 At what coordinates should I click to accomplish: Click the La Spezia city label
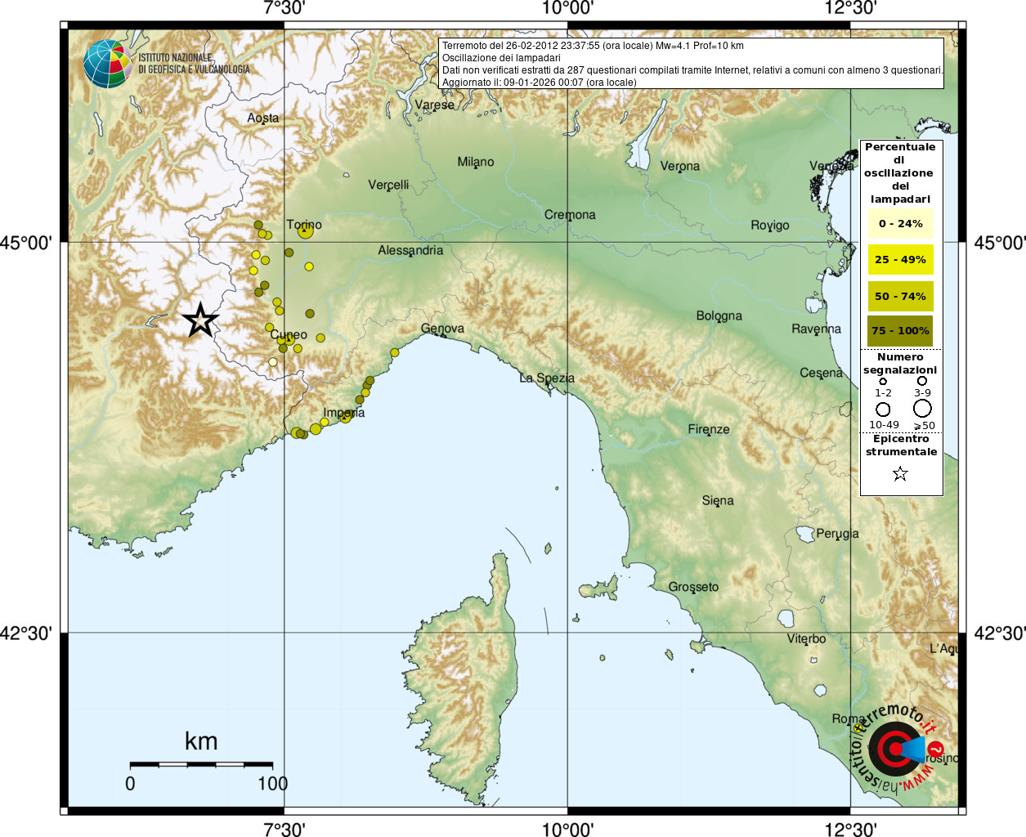[x=547, y=378]
